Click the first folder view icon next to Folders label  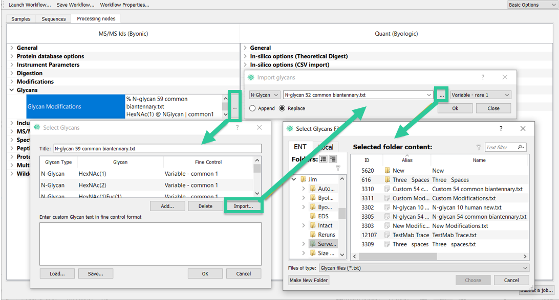pyautogui.click(x=324, y=159)
